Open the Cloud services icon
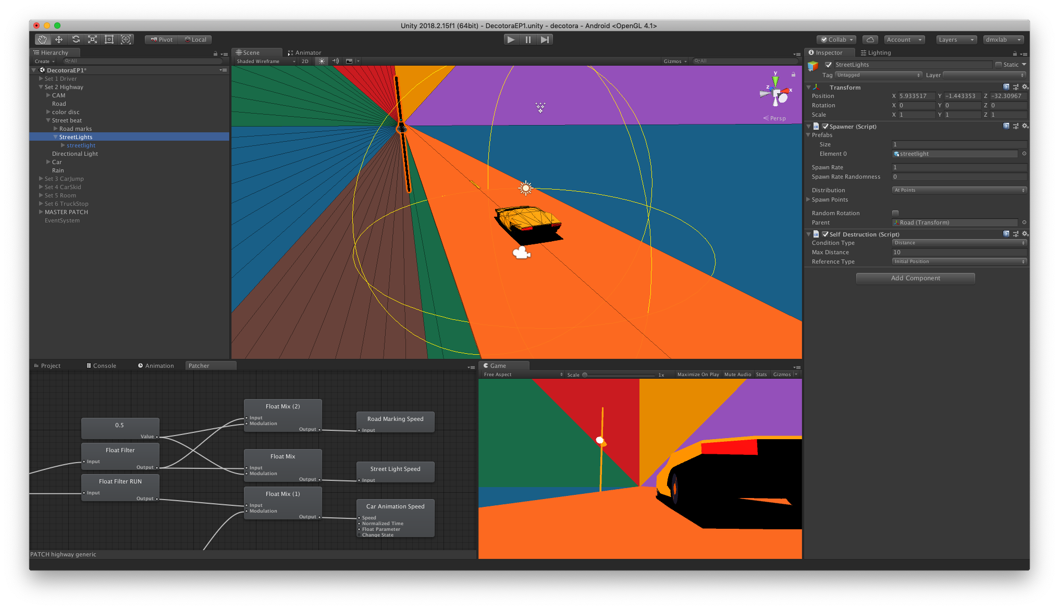1059x609 pixels. click(x=870, y=40)
